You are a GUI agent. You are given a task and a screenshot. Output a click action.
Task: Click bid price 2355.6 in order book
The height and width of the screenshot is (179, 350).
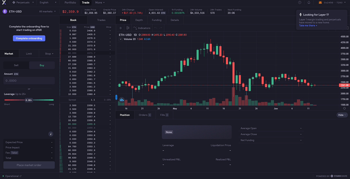[91, 124]
